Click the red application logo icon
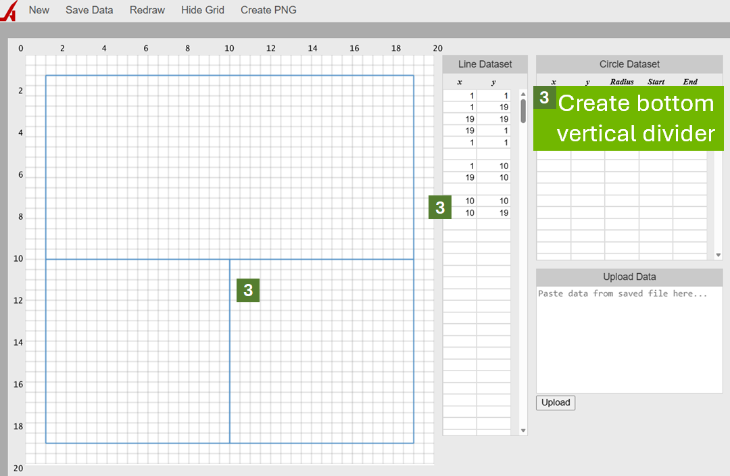Screen dimensions: 730x476 tap(8, 10)
